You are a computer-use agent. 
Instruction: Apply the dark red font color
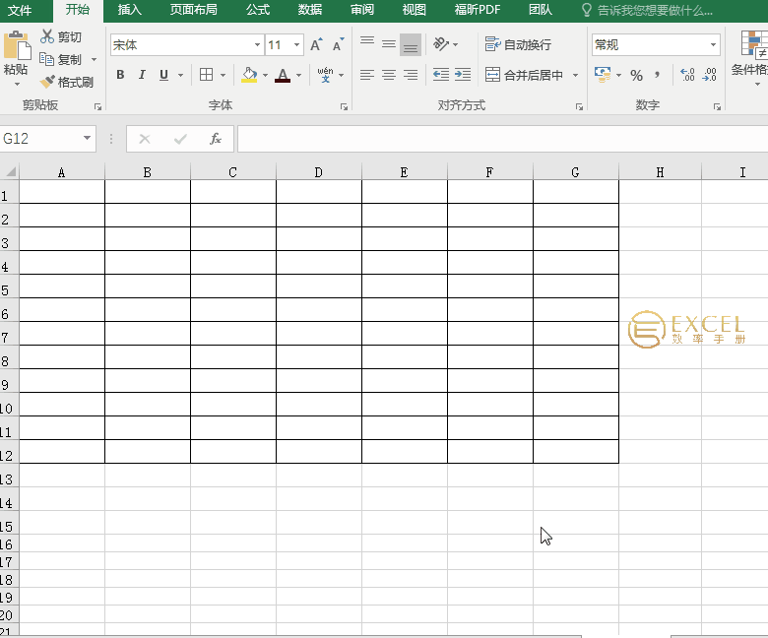283,75
